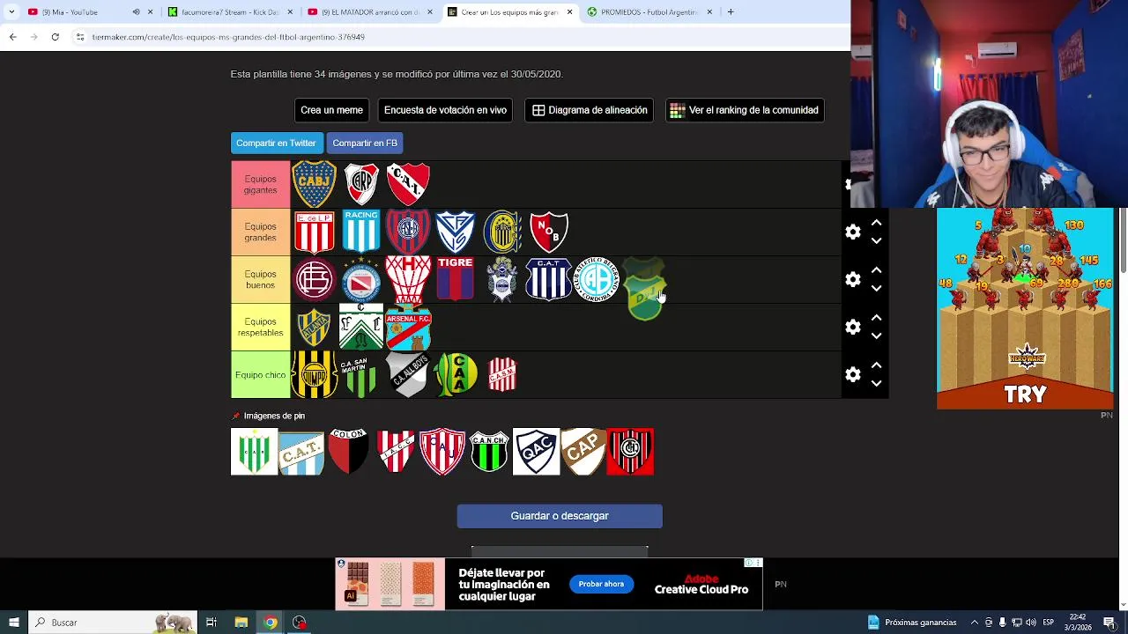Pick the Independiente C.A.I. red crest
Screen dimensions: 1128x634
coord(408,183)
